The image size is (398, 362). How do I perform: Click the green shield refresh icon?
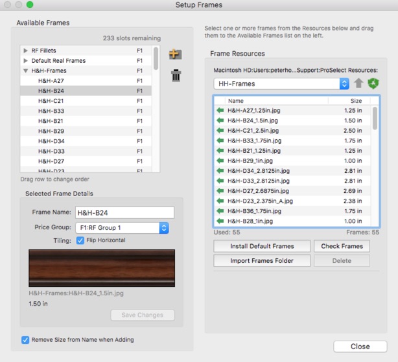point(372,84)
